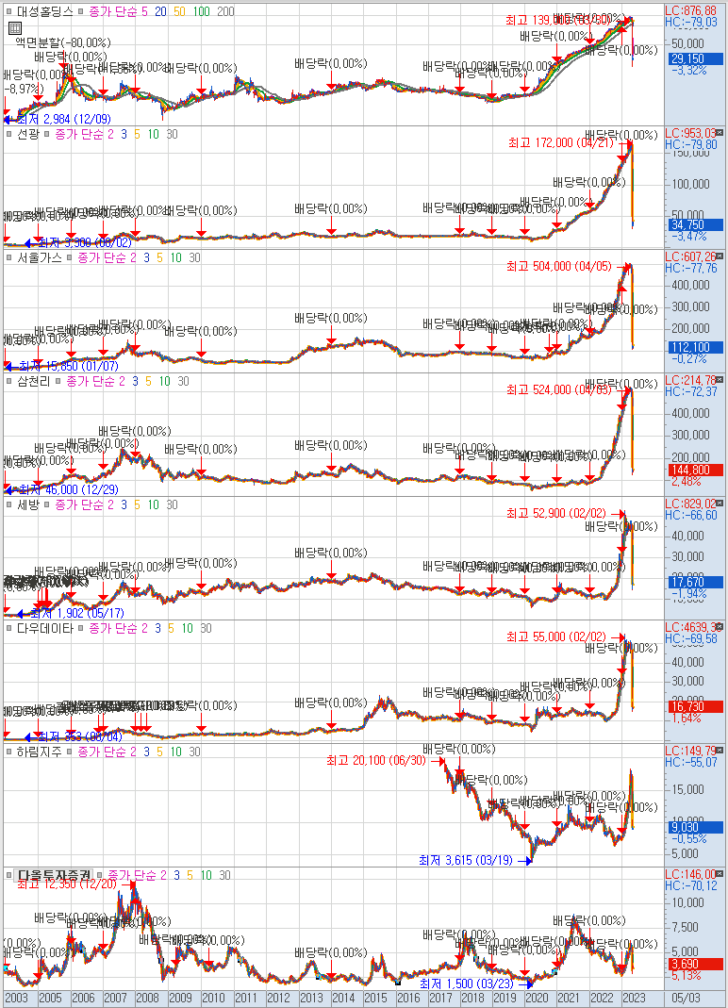Image resolution: width=728 pixels, height=1008 pixels.
Task: Click the 종가 단순 marker square in 하림지주 chart
Action: 70,752
